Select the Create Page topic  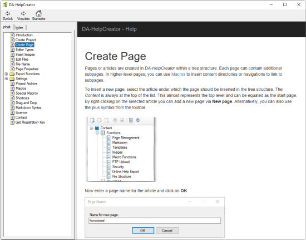click(x=24, y=45)
